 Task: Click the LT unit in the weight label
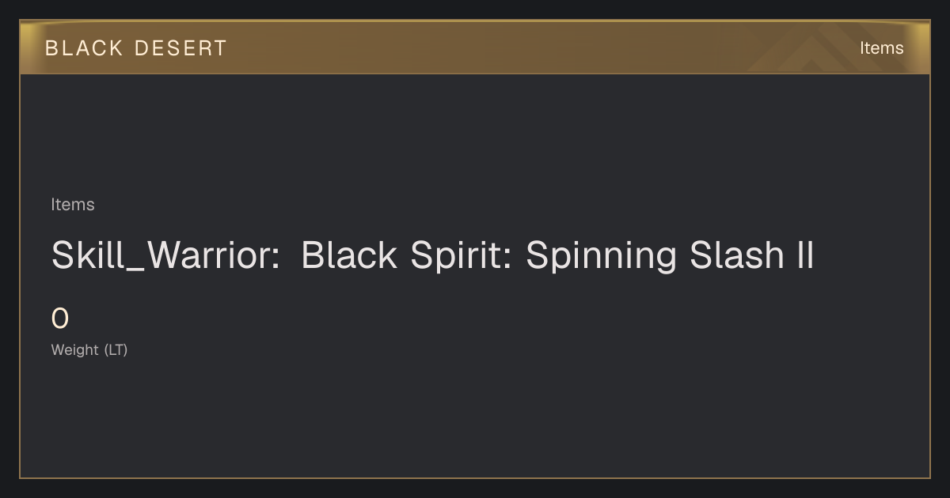coord(116,349)
